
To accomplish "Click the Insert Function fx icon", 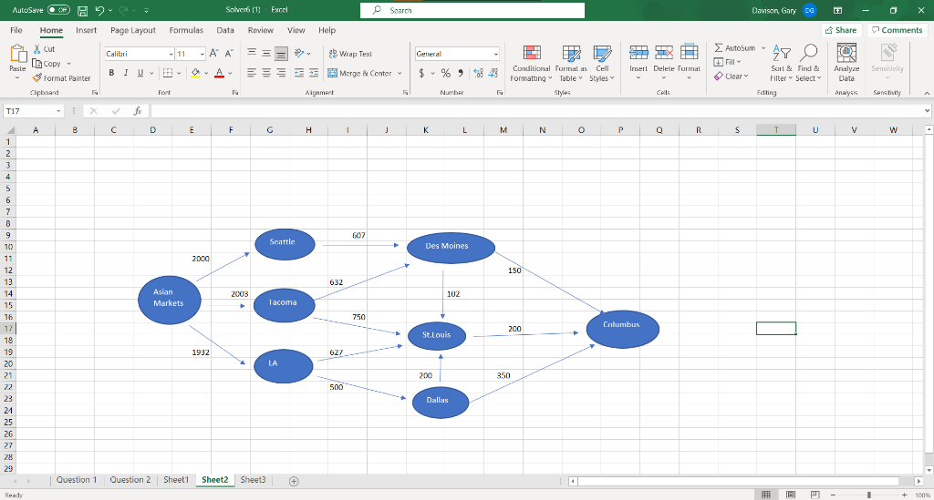I will tap(138, 110).
